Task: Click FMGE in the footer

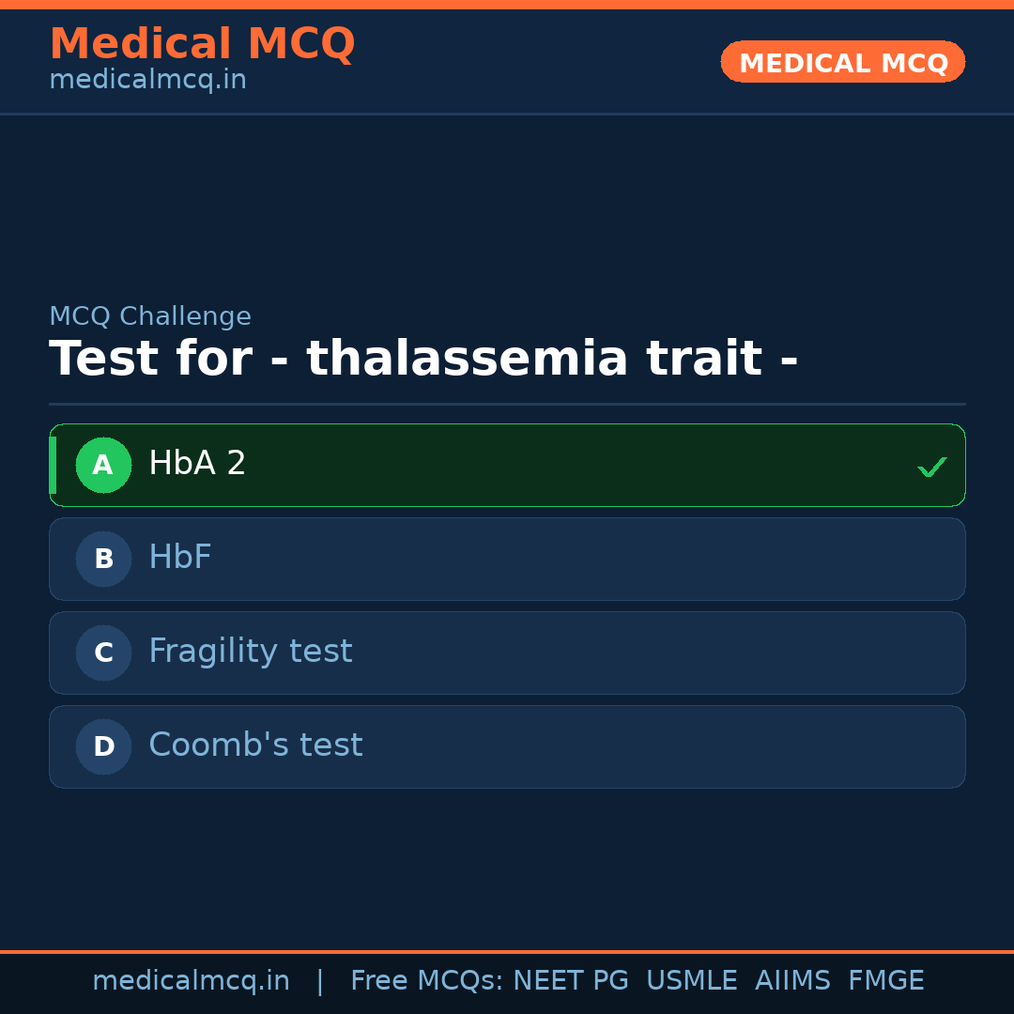Action: [885, 981]
